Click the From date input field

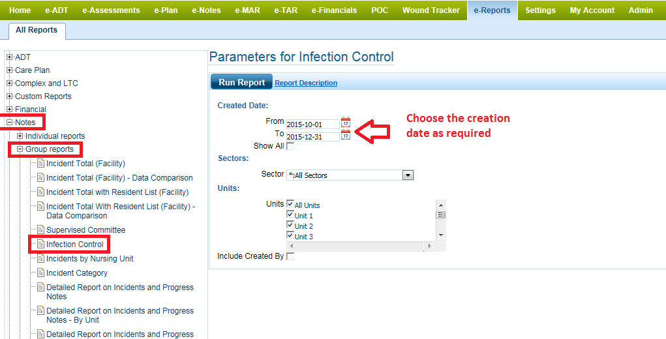[x=312, y=124]
